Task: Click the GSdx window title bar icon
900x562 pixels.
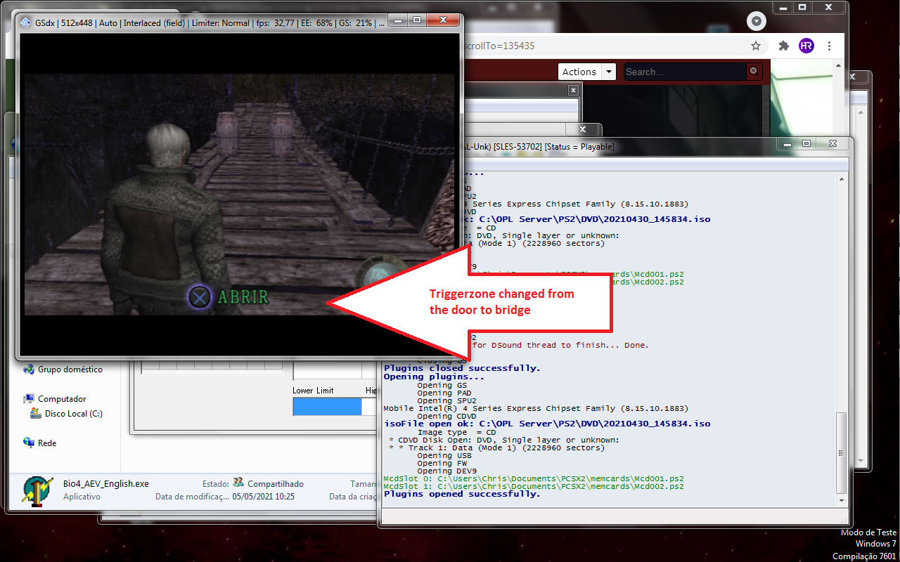Action: point(27,22)
